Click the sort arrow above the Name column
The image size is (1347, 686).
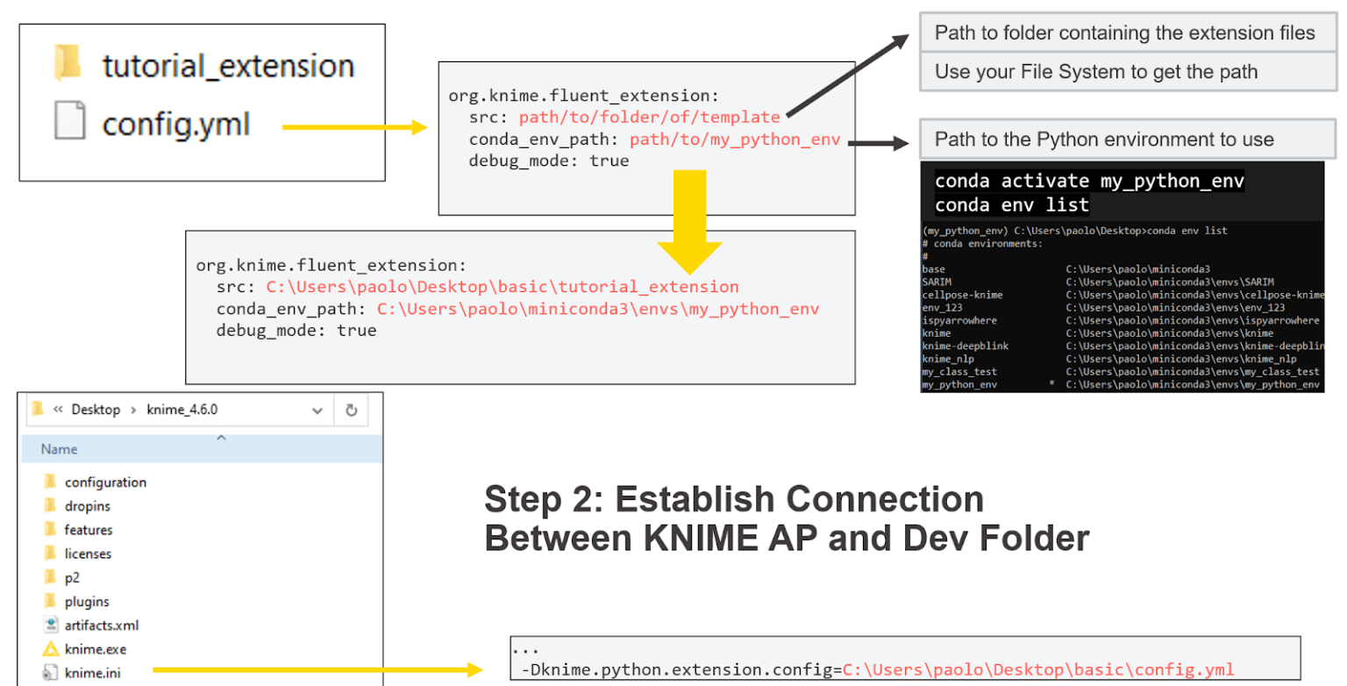[221, 437]
